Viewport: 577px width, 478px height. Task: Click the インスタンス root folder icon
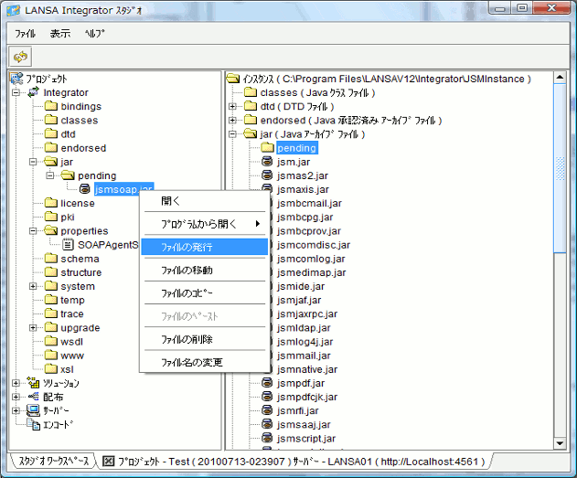[233, 79]
